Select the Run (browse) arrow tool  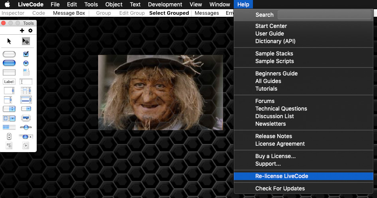9,41
